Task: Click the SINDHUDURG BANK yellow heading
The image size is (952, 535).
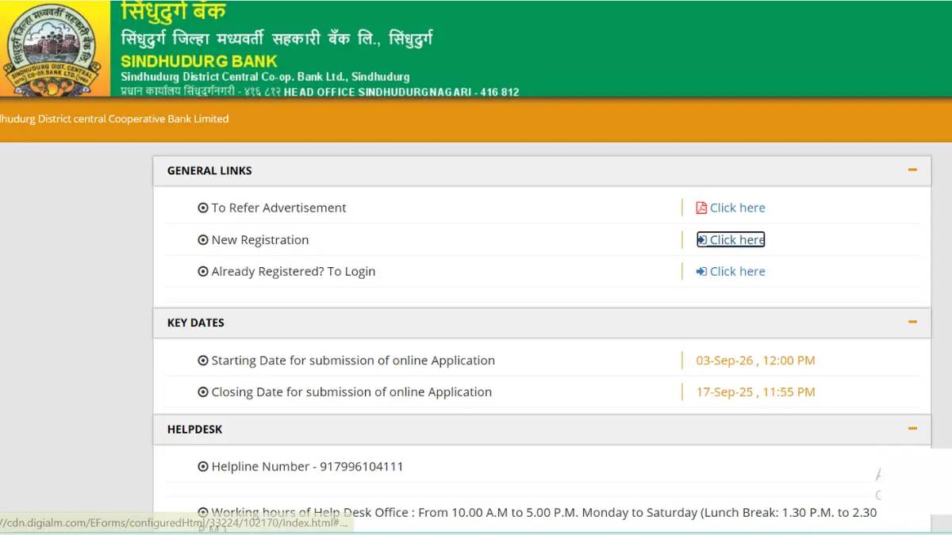Action: (x=199, y=61)
